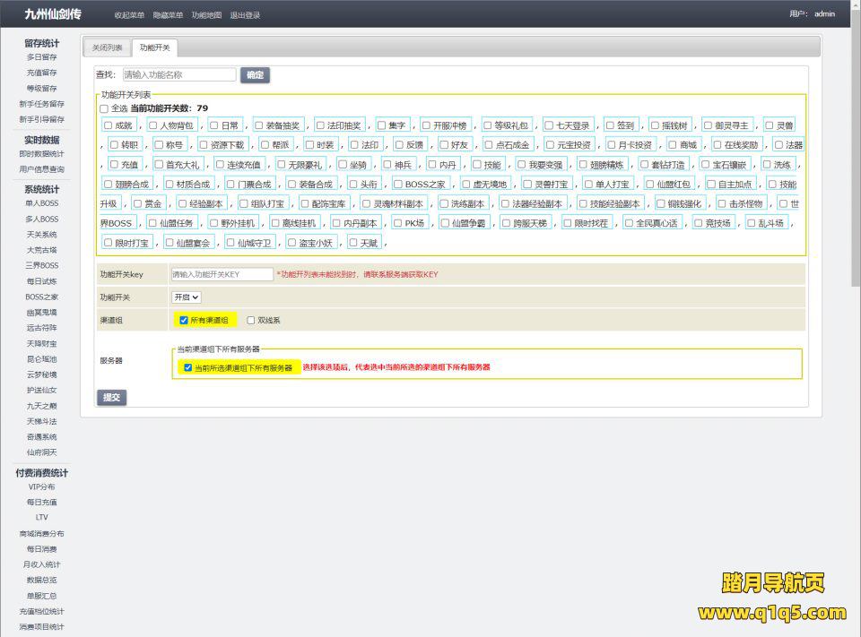Click the 功能开关KEY input field
861x637 pixels.
click(x=222, y=274)
